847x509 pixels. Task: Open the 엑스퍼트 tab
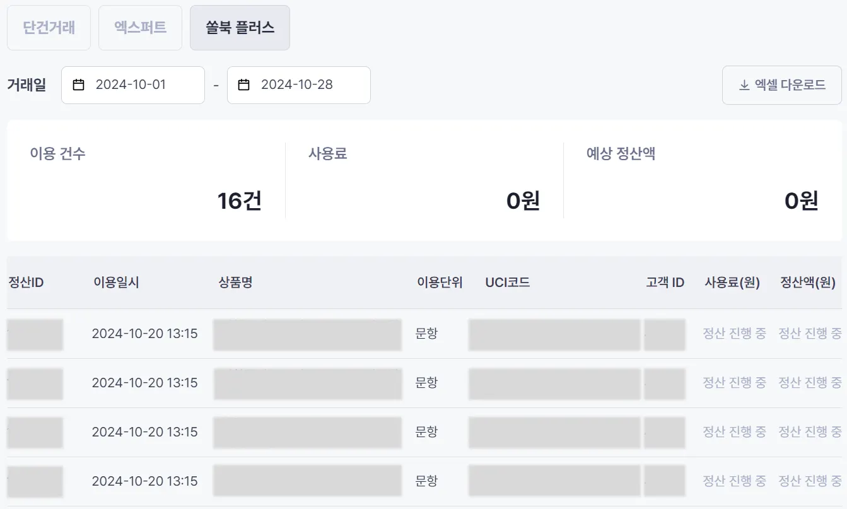point(140,28)
